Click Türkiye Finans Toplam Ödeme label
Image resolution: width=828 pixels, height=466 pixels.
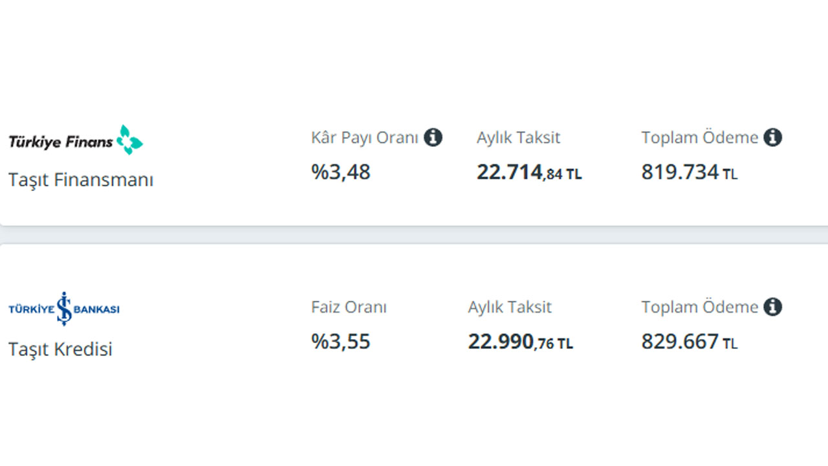700,138
